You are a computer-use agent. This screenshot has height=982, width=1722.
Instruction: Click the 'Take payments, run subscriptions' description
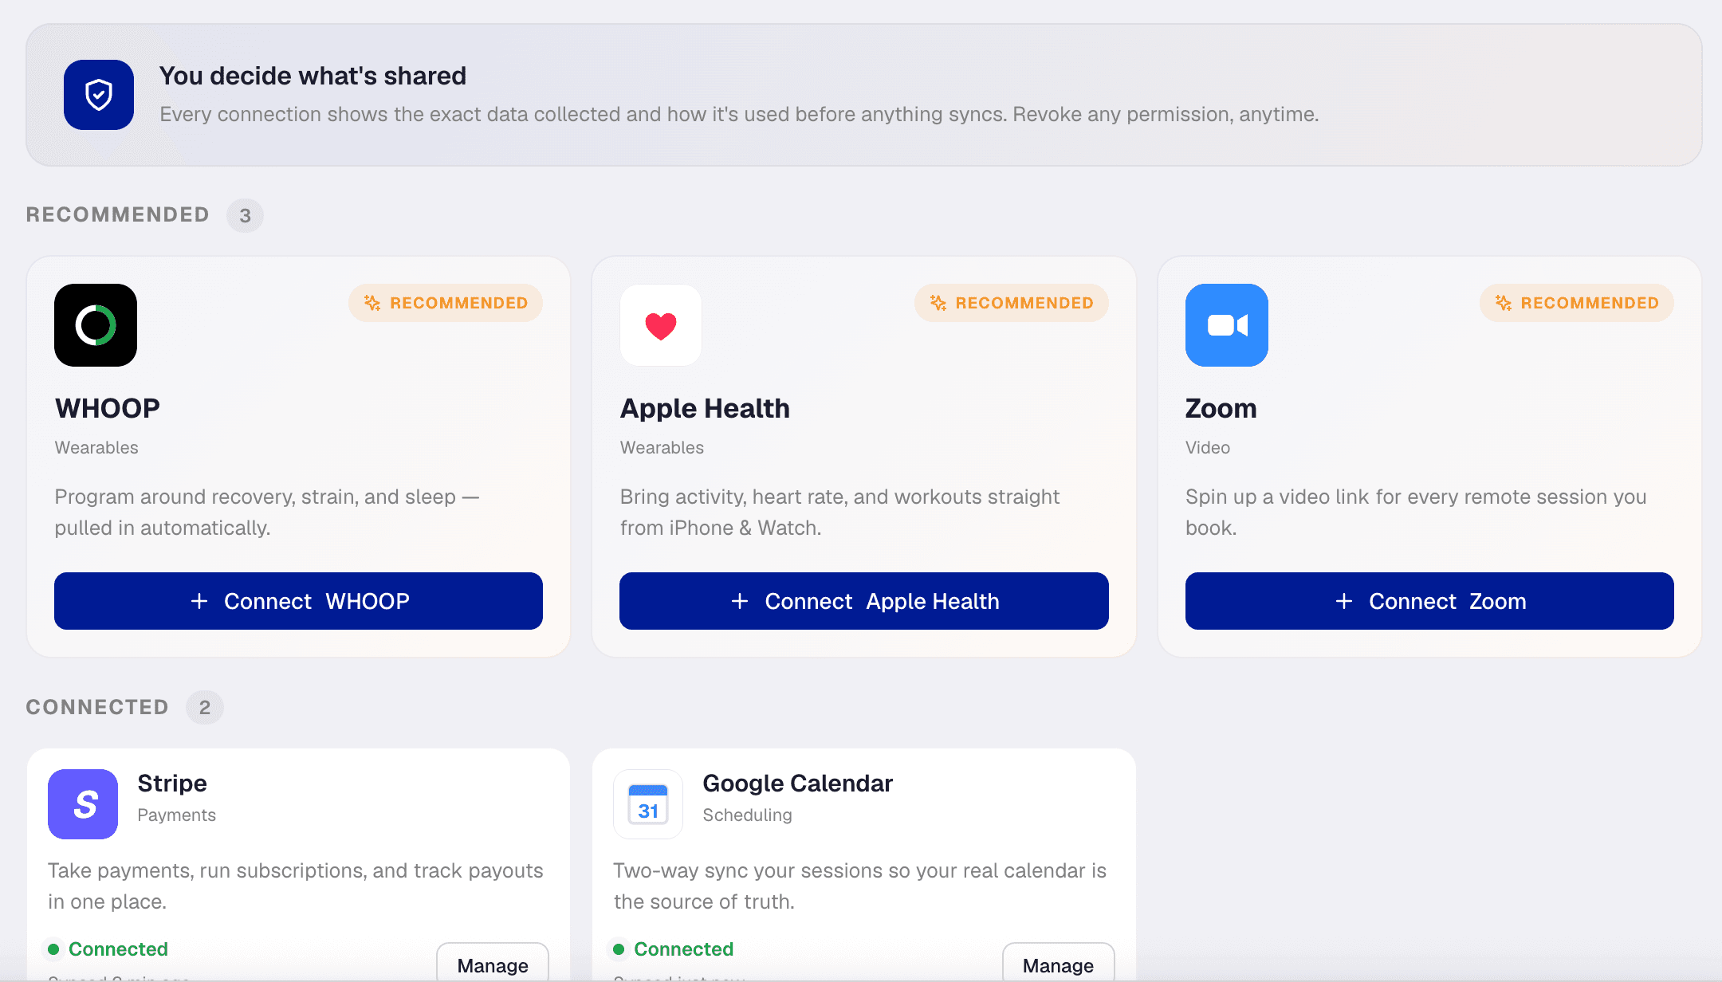coord(296,886)
